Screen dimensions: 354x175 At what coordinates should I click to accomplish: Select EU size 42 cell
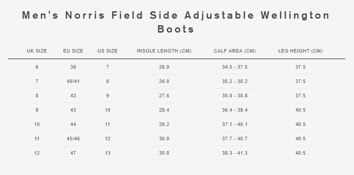click(x=73, y=96)
